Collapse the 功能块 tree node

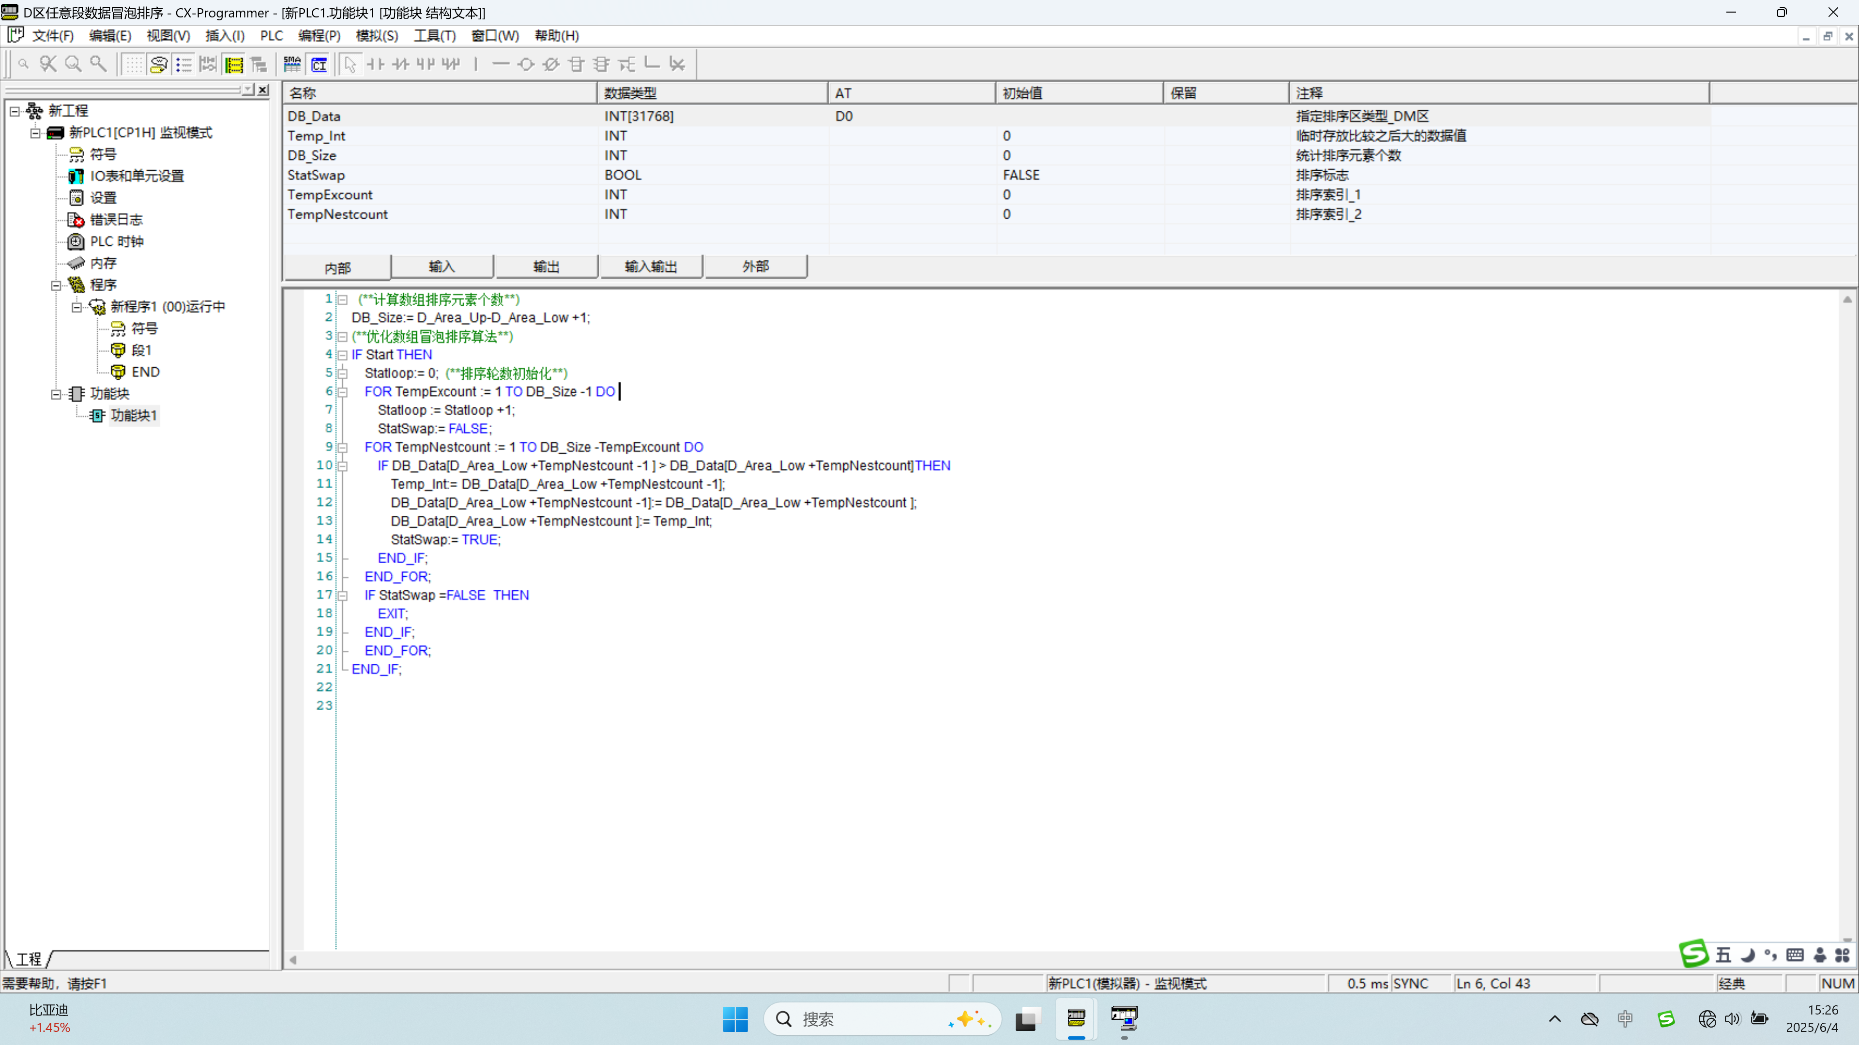(56, 394)
